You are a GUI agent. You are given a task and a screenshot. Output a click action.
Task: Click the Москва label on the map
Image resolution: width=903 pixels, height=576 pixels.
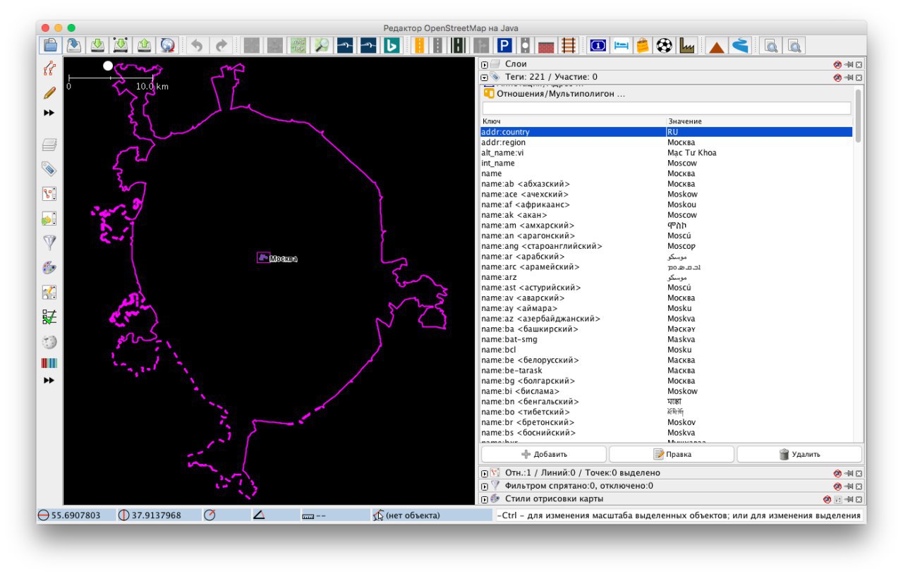click(284, 259)
